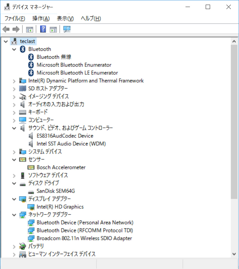This screenshot has width=239, height=269.
Task: Click the teclast root computer node
Action: [x=27, y=41]
